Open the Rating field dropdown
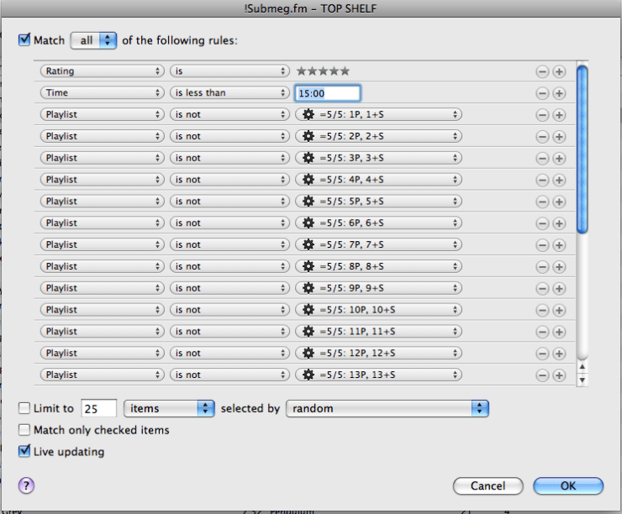 click(x=102, y=72)
